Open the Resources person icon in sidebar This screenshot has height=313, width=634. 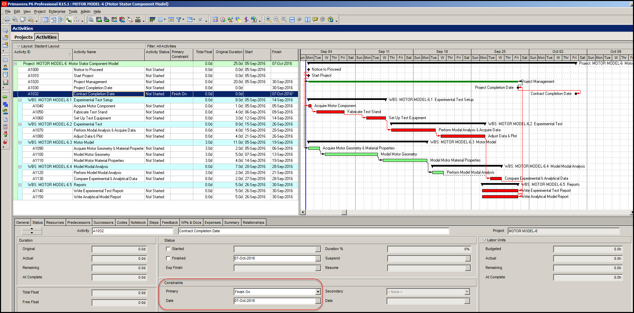5,67
